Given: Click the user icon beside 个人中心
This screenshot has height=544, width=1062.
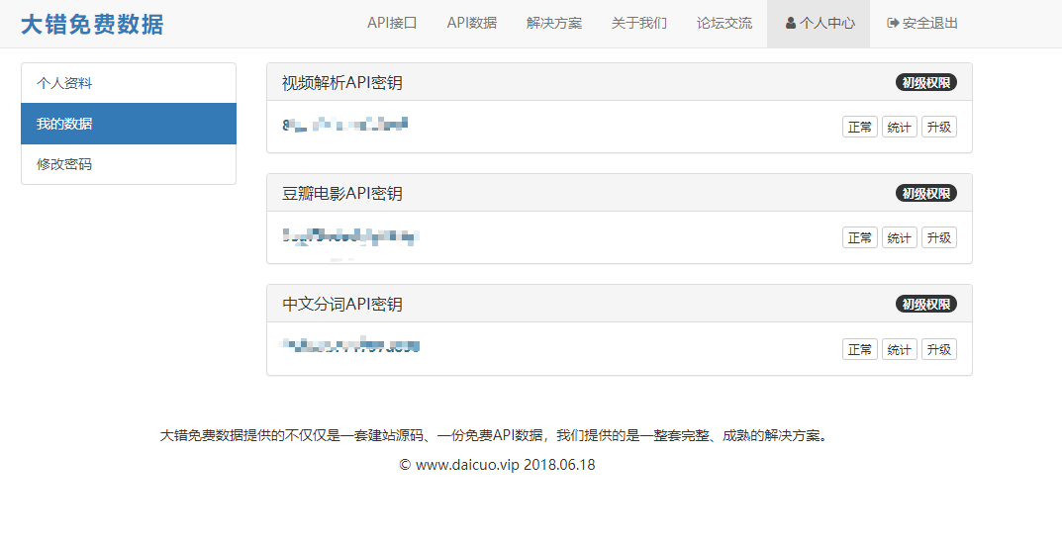Looking at the screenshot, I should click(791, 24).
